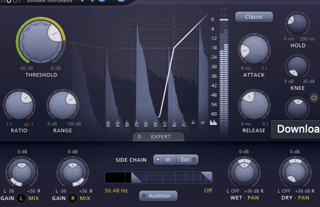This screenshot has width=320, height=207.
Task: Select side chain In option
Action: tap(164, 160)
